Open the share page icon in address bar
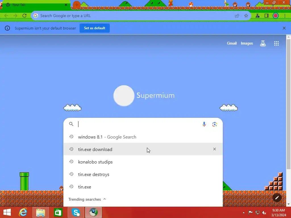291x218 pixels. pos(237,16)
